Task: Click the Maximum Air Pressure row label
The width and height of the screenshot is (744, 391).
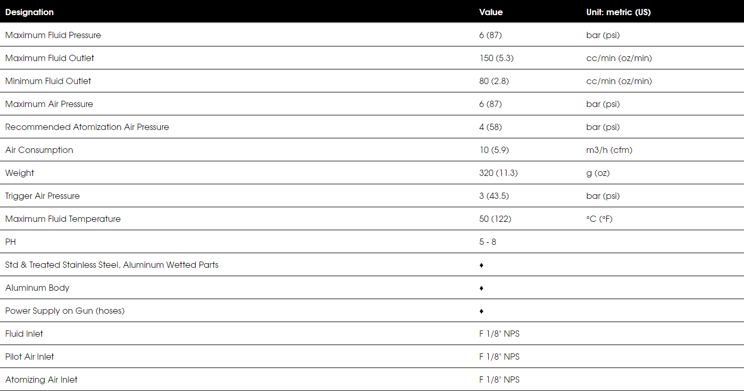Action: [x=49, y=104]
